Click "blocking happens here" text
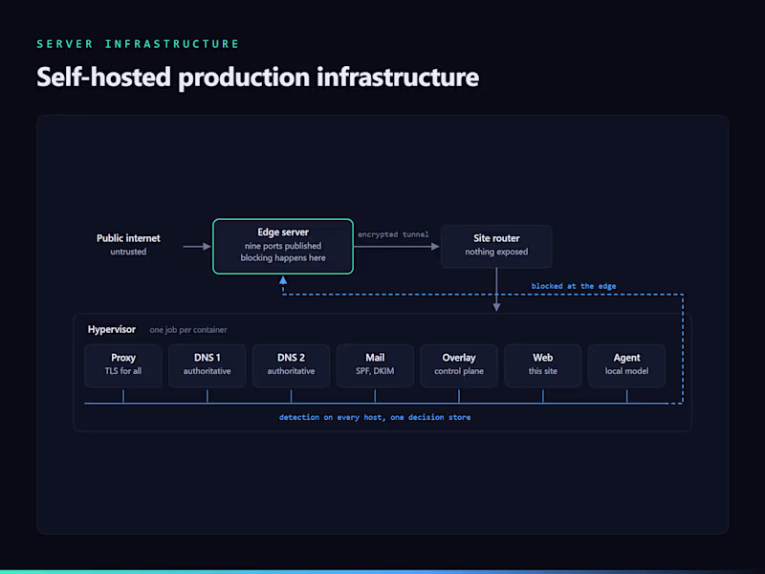765x574 pixels. pyautogui.click(x=283, y=257)
